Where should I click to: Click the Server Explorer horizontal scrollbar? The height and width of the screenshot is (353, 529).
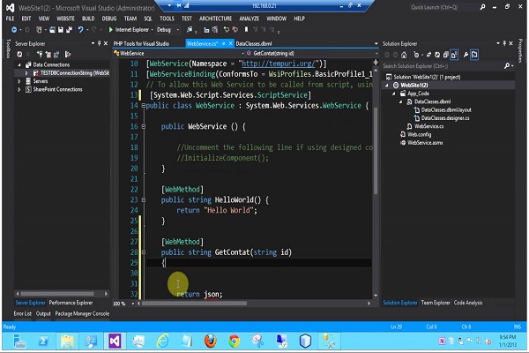point(62,294)
